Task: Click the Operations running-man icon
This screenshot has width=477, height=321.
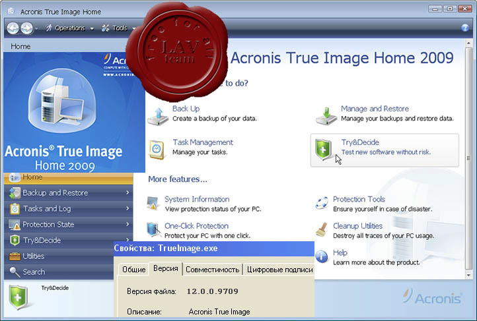Action: pos(49,28)
